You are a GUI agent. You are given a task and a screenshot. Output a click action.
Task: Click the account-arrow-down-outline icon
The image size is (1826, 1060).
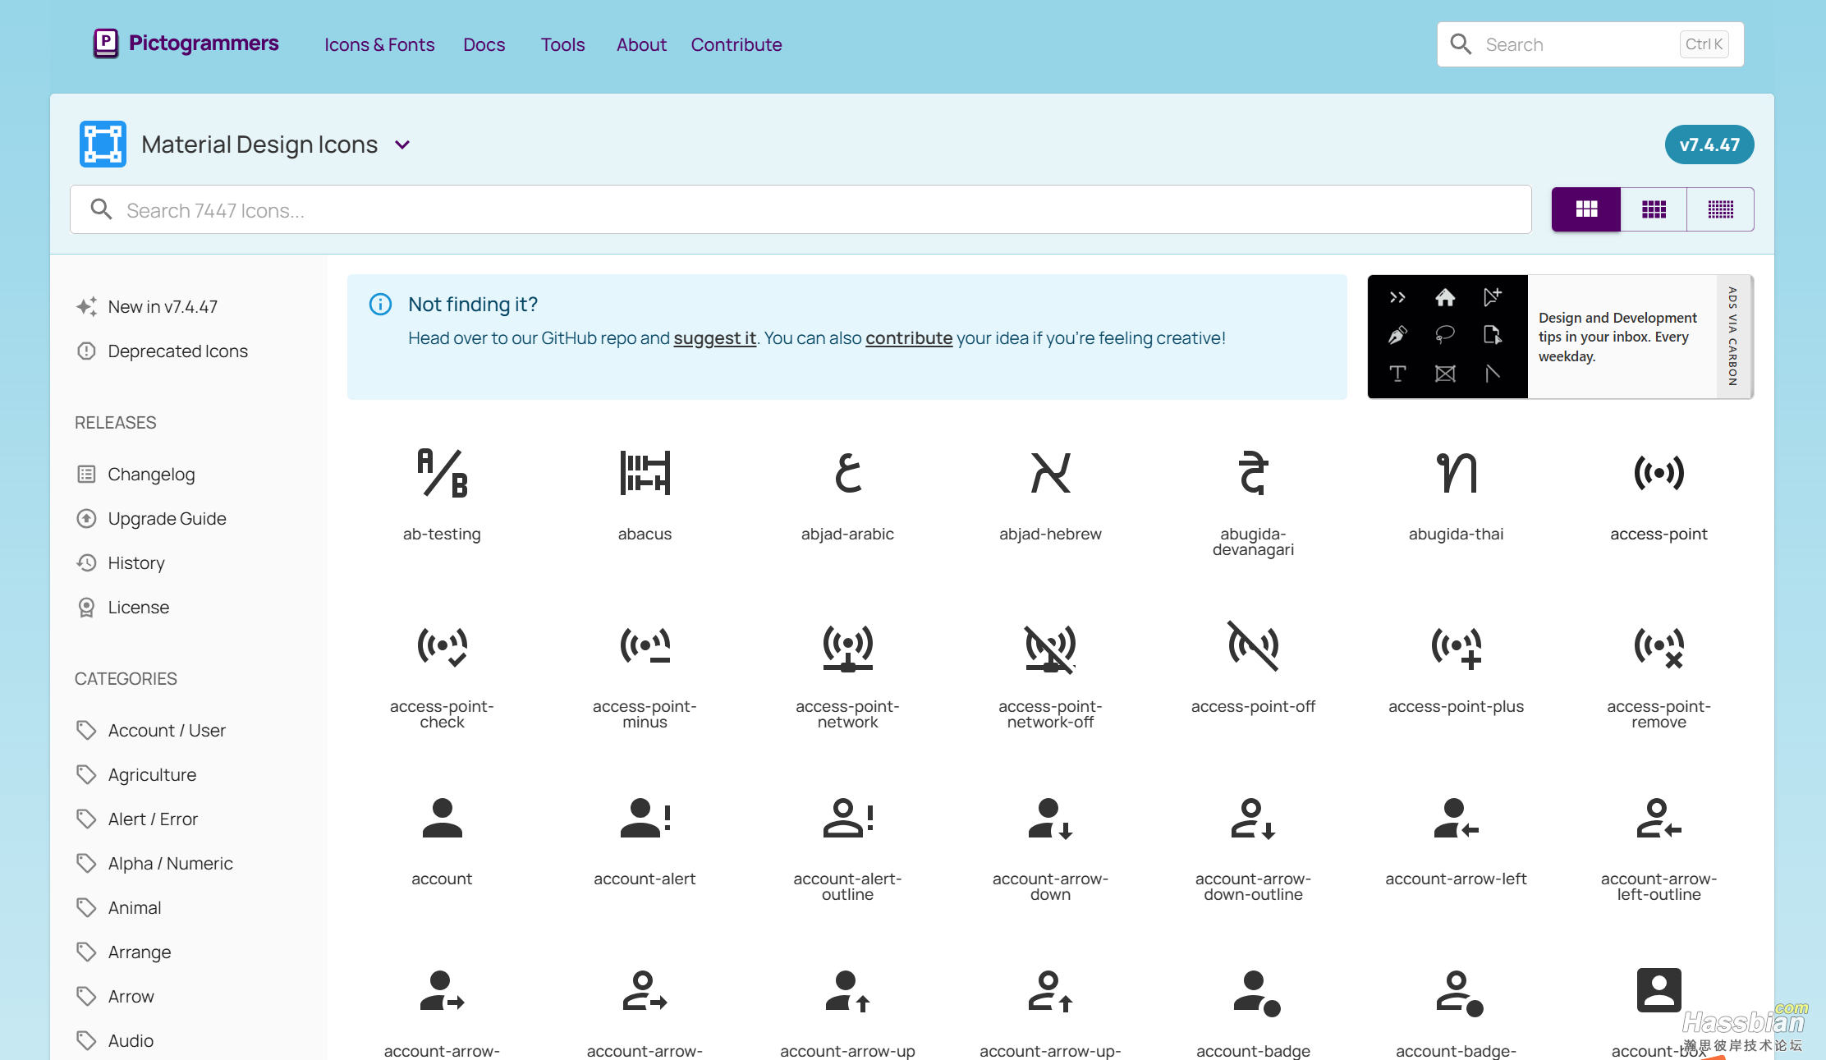[1253, 819]
